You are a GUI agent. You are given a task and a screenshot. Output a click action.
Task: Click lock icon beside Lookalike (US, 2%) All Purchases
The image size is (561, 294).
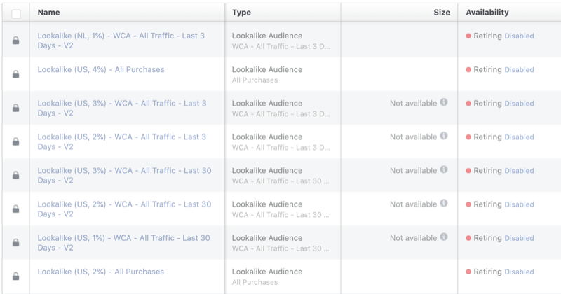(x=15, y=276)
